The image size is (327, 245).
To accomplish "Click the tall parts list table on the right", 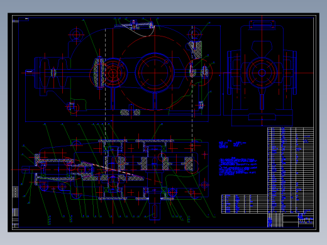I will point(291,170).
